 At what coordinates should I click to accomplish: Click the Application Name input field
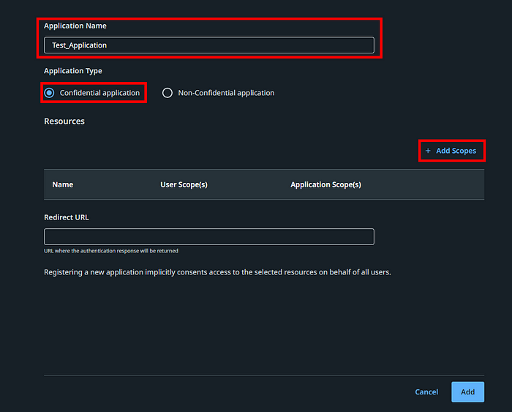tap(209, 45)
